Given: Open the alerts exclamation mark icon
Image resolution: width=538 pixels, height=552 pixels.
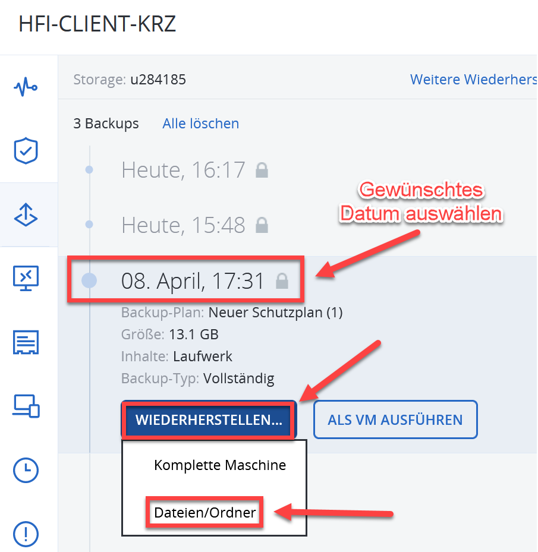Looking at the screenshot, I should [26, 533].
